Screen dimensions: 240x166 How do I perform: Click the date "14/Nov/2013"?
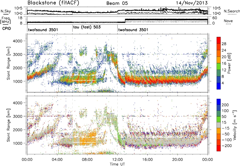192,3
